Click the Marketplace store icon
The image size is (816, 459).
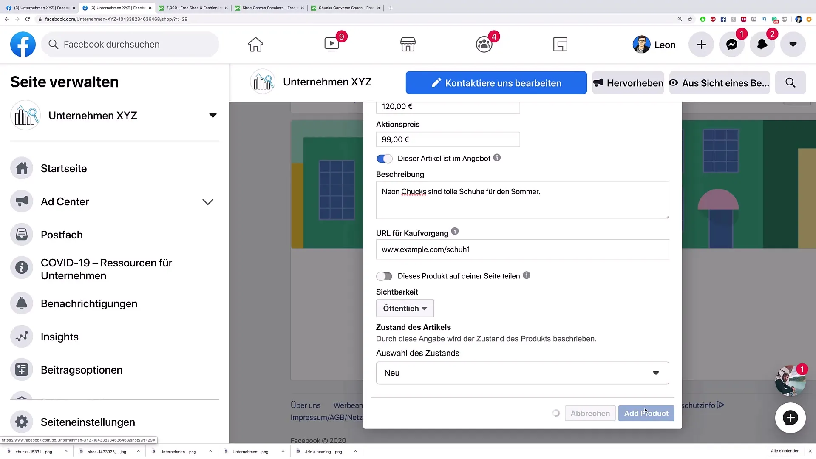(408, 44)
